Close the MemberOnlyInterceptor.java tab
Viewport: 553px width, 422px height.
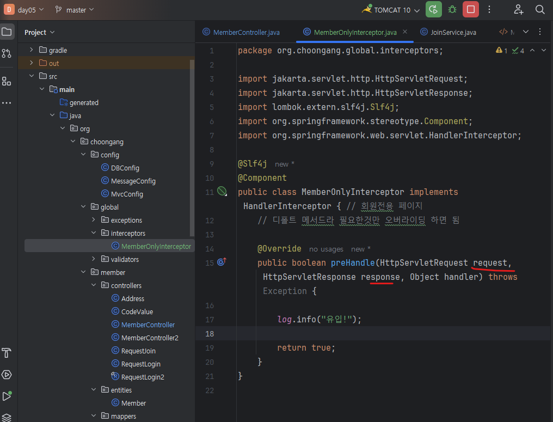[x=405, y=32]
